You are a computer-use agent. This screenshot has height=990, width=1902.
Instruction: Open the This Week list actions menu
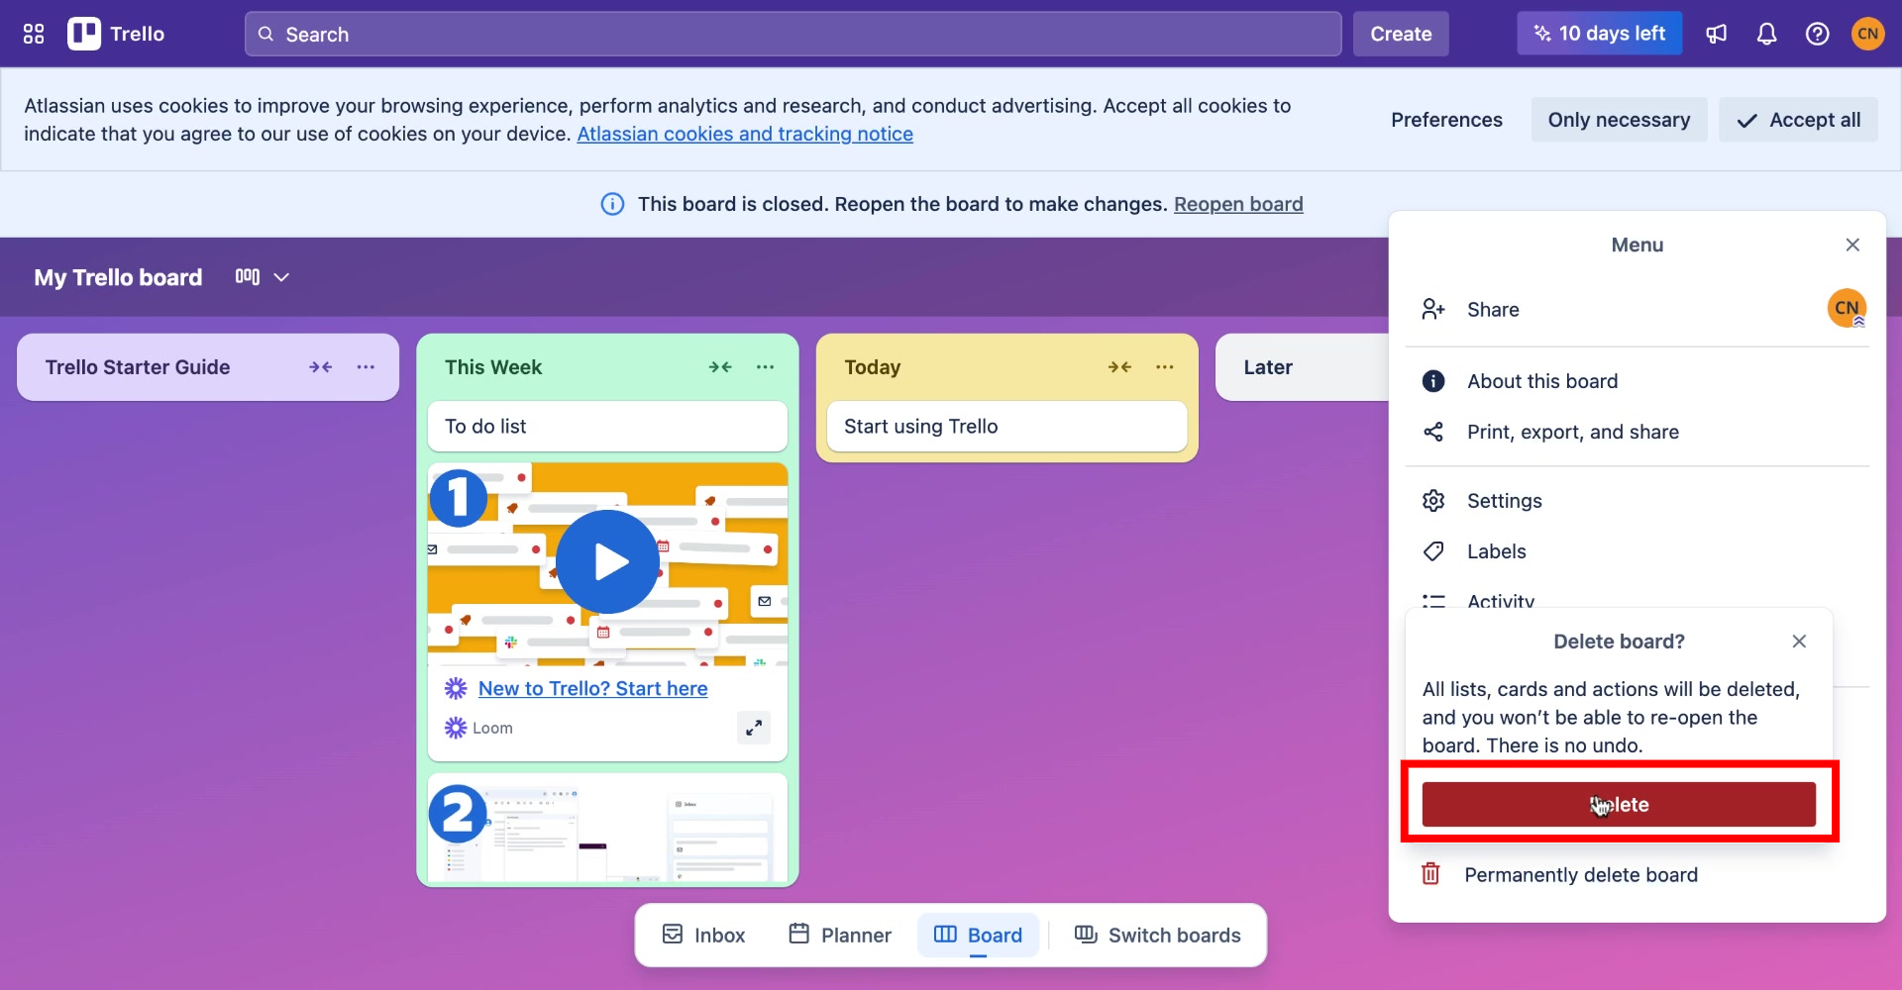765,366
